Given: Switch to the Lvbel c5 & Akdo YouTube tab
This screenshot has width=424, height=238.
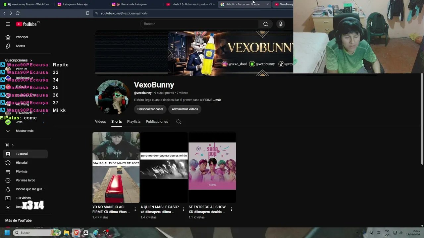Looking at the screenshot, I should pos(190,4).
